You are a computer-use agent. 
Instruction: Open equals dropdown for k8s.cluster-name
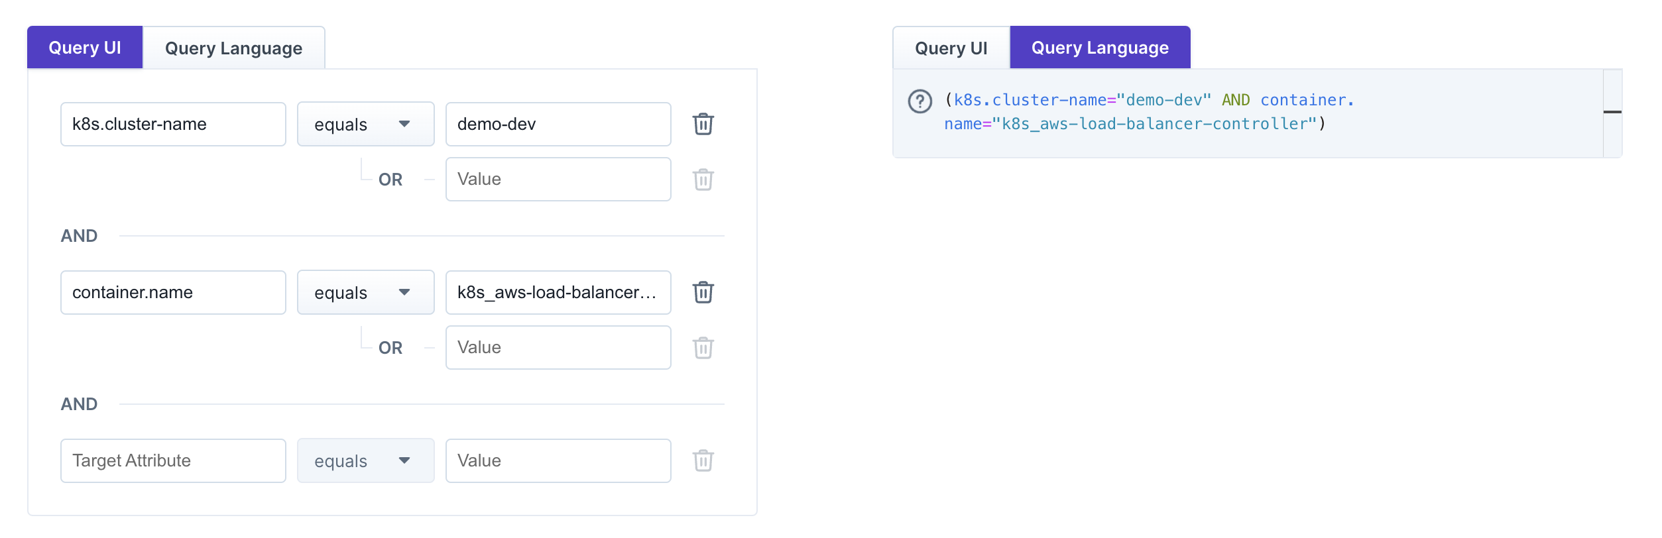pyautogui.click(x=365, y=124)
